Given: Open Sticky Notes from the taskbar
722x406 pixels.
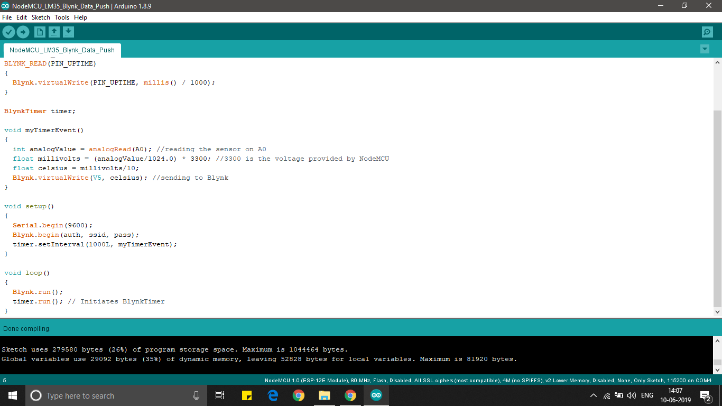Looking at the screenshot, I should [x=246, y=395].
